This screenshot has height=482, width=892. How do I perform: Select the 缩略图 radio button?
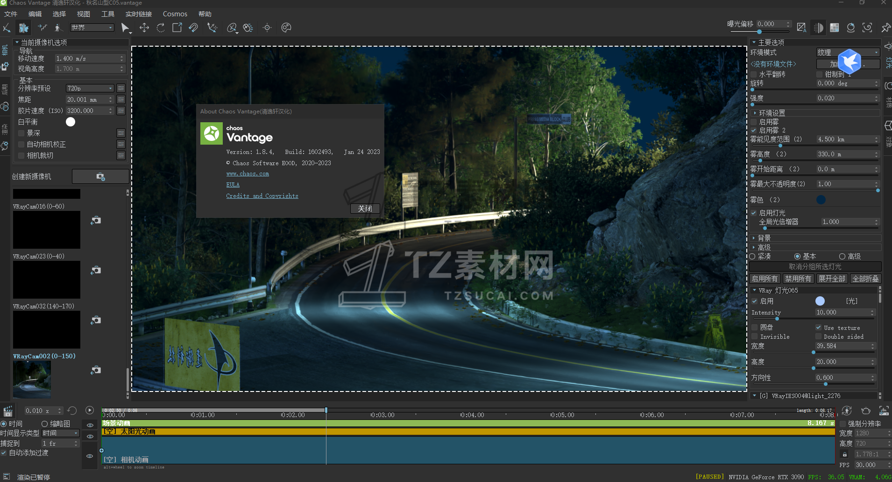pyautogui.click(x=45, y=424)
